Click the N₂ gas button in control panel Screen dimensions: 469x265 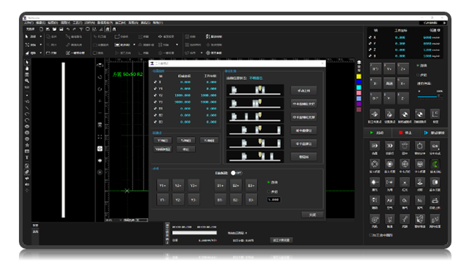[420, 200]
